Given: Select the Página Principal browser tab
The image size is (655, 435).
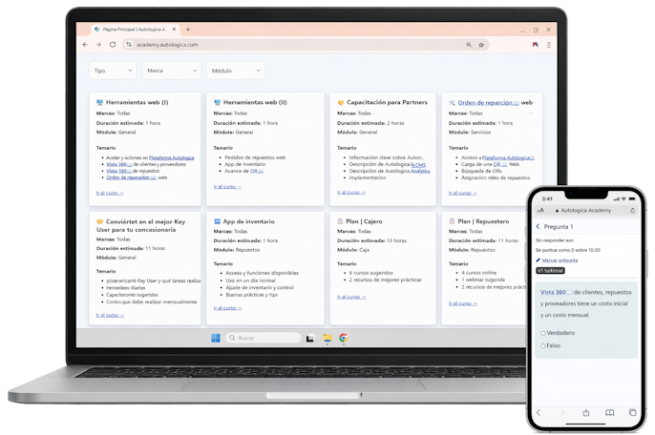Looking at the screenshot, I should click(135, 30).
